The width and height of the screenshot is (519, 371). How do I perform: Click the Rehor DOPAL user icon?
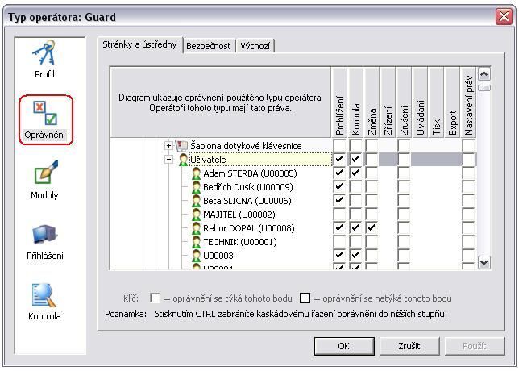(x=195, y=228)
